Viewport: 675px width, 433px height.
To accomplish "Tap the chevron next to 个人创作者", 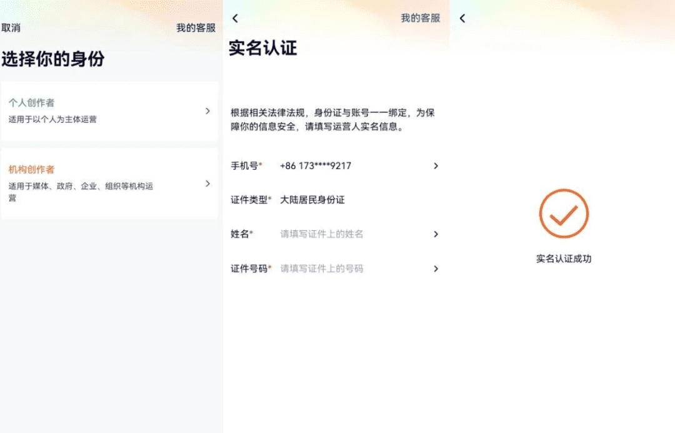I will (208, 110).
